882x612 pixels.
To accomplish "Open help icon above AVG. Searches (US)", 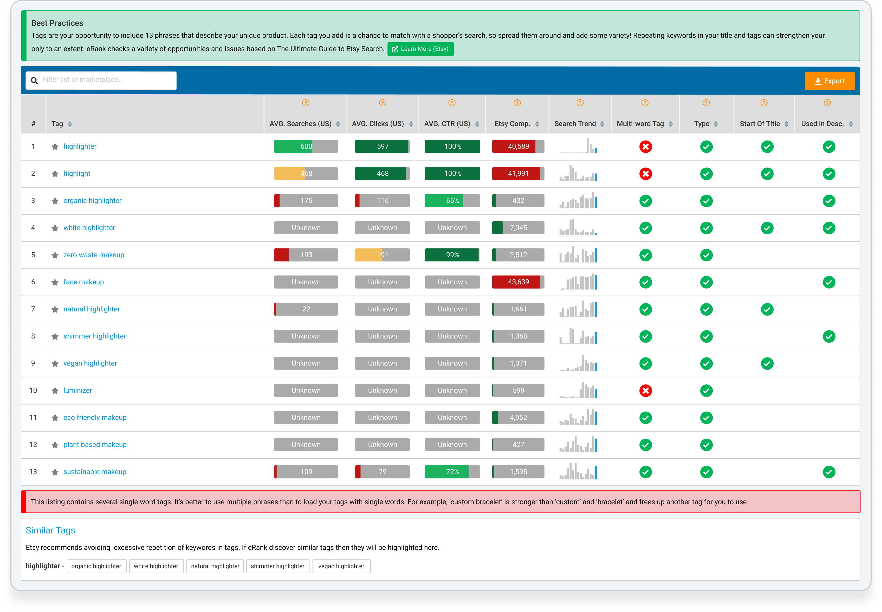I will [306, 103].
